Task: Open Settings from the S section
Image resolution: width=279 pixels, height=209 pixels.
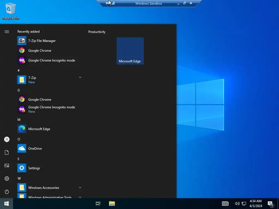Action: [50, 168]
